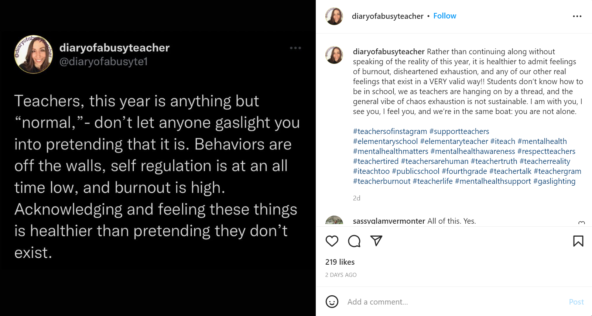The image size is (592, 316).
Task: Click the 2 DAYS AGO timestamp
Action: click(341, 275)
